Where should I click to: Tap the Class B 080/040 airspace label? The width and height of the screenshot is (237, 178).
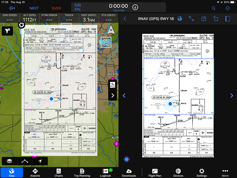(105, 42)
